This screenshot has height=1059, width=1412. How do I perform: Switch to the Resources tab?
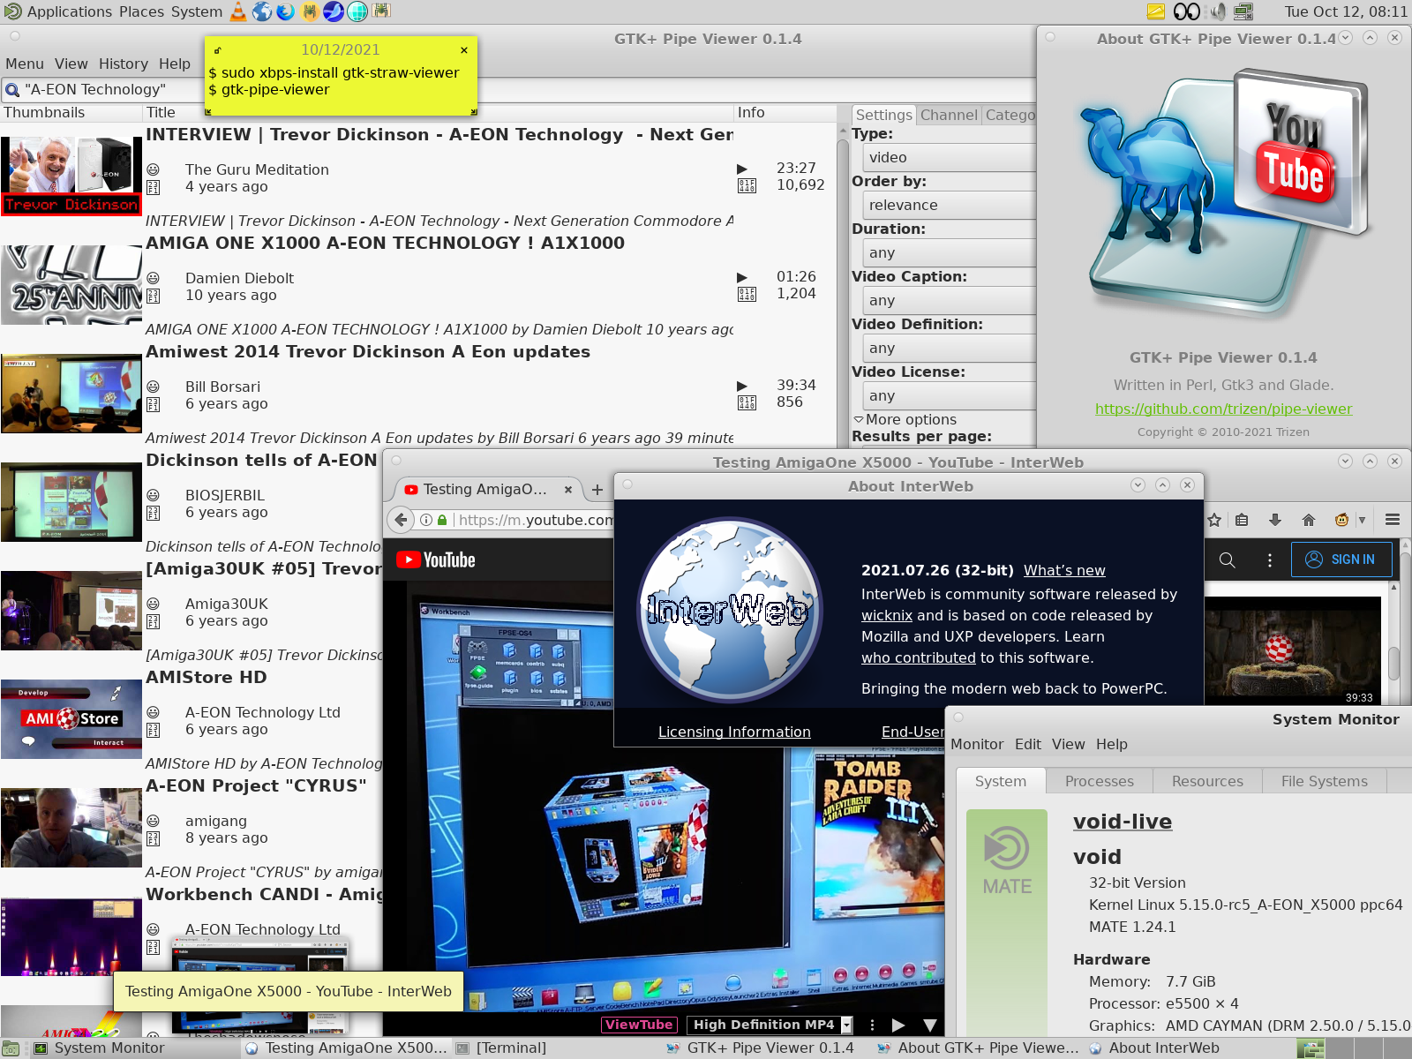[x=1207, y=781]
